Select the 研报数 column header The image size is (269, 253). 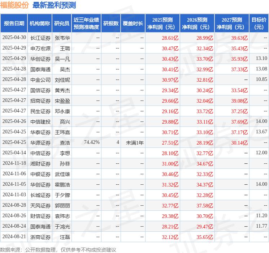pos(111,23)
